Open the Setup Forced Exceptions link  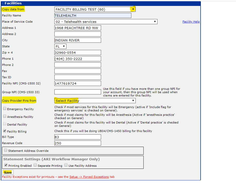click(x=89, y=177)
